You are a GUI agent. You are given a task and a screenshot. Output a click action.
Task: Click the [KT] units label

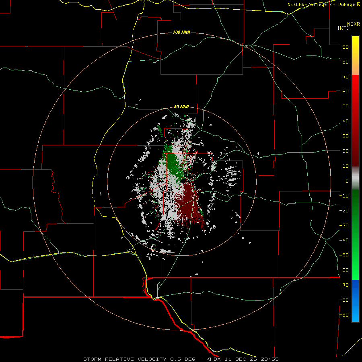343,28
